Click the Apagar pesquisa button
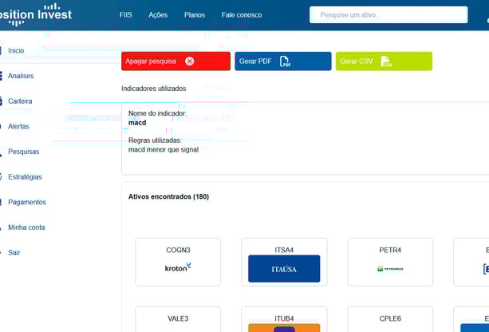Screen dimensions: 489x332 175,61
